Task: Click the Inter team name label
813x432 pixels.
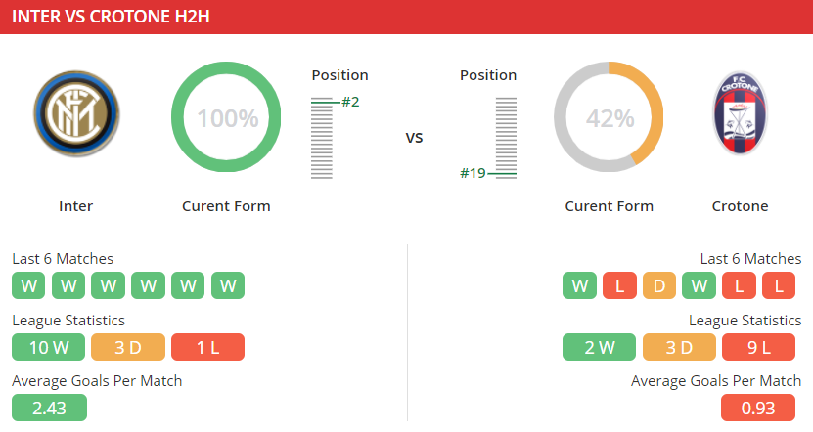Action: pyautogui.click(x=75, y=206)
